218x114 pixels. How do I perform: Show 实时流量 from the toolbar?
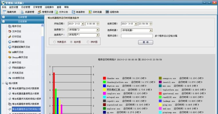click(x=95, y=12)
